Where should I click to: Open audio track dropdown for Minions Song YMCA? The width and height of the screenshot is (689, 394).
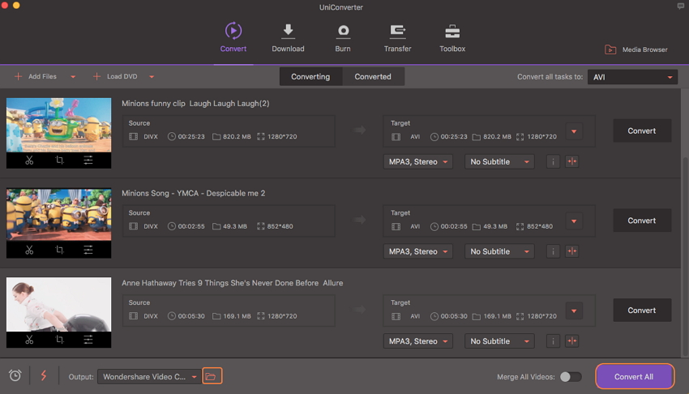point(418,251)
